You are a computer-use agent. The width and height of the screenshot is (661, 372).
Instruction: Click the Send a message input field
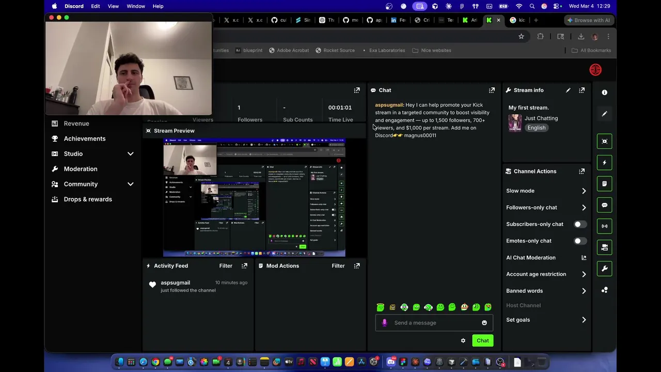(434, 323)
